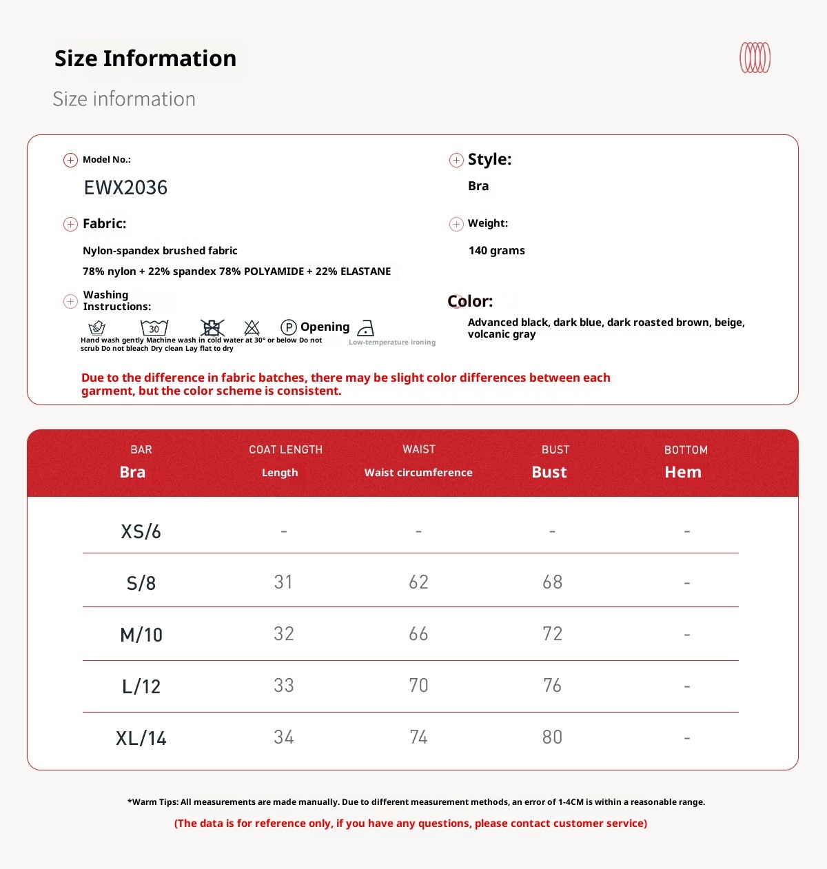The image size is (827, 869).
Task: Select the Bra column header
Action: (x=132, y=472)
